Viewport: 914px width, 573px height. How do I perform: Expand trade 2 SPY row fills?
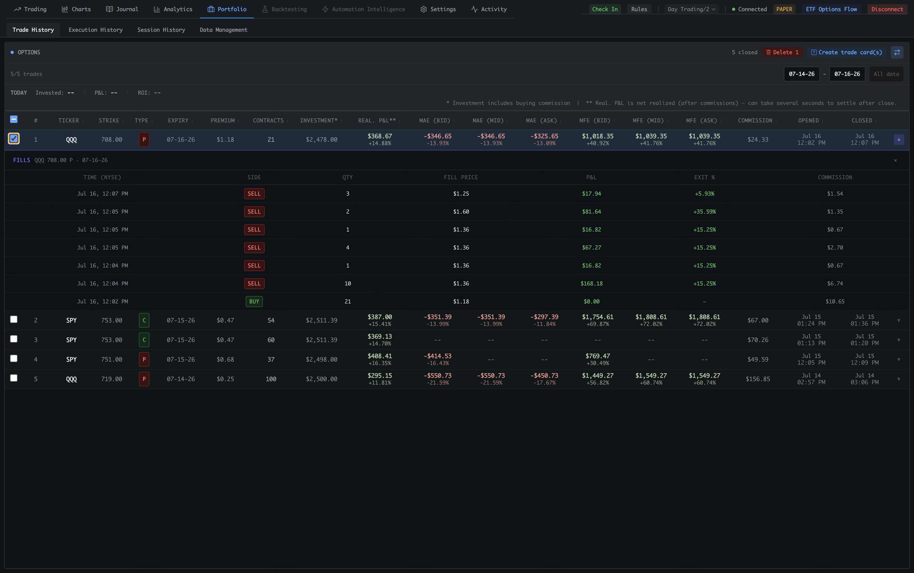(898, 321)
